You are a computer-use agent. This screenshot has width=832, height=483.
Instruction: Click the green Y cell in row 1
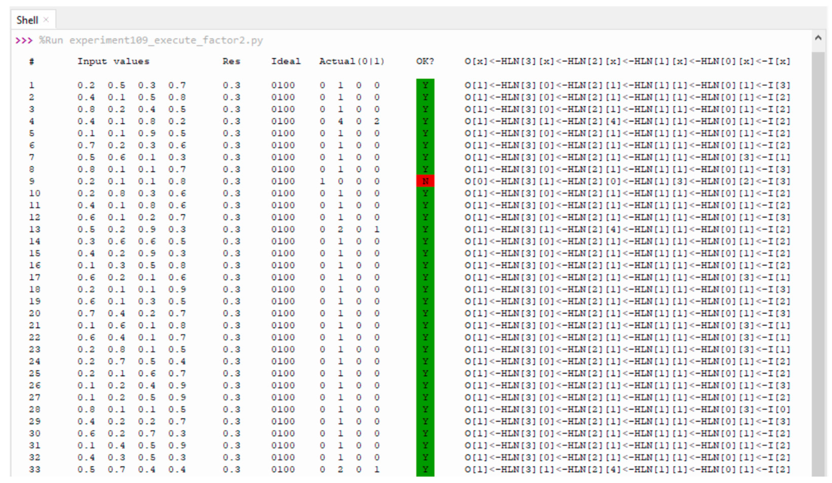coord(425,85)
